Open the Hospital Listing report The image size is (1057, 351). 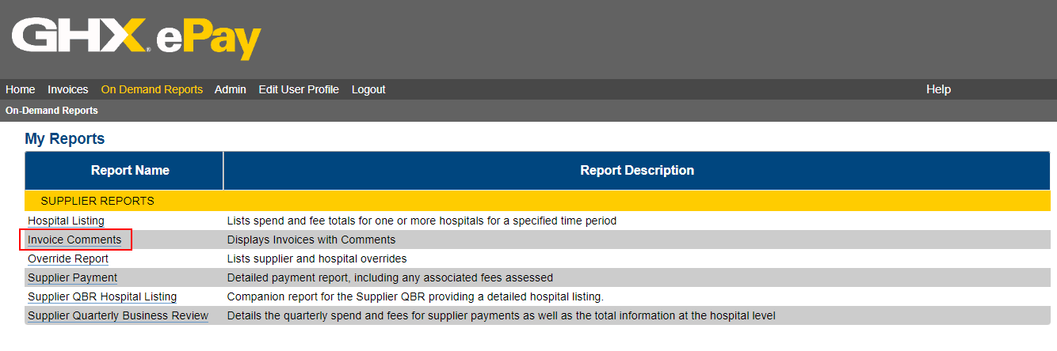click(66, 221)
